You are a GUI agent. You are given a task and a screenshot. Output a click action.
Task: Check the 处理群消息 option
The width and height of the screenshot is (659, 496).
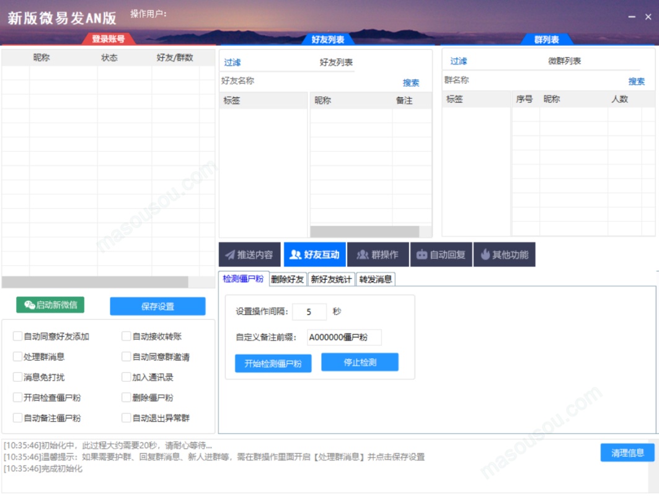click(x=17, y=356)
